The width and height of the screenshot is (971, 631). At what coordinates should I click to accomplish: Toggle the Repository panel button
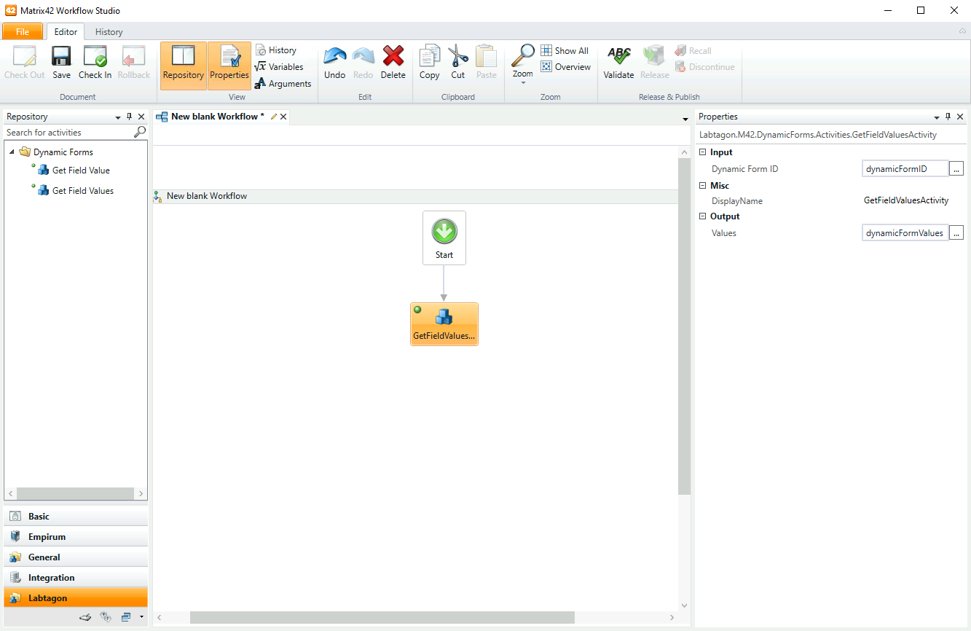coord(183,66)
